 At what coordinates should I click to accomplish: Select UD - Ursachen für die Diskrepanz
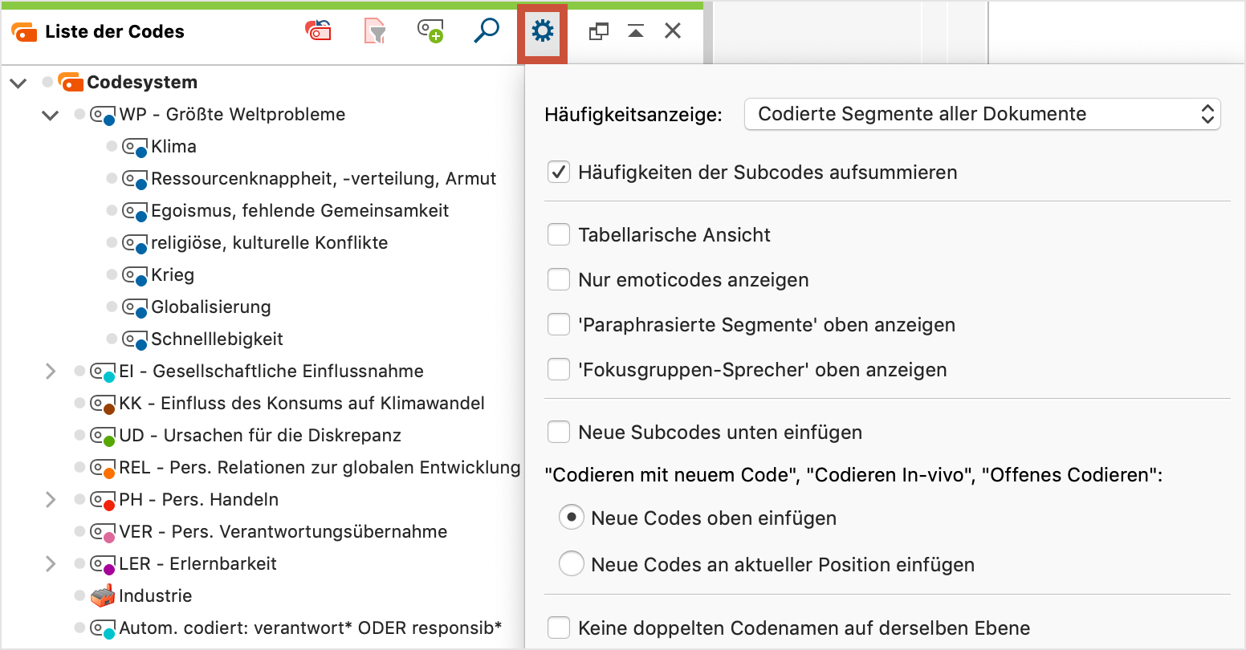pyautogui.click(x=260, y=435)
